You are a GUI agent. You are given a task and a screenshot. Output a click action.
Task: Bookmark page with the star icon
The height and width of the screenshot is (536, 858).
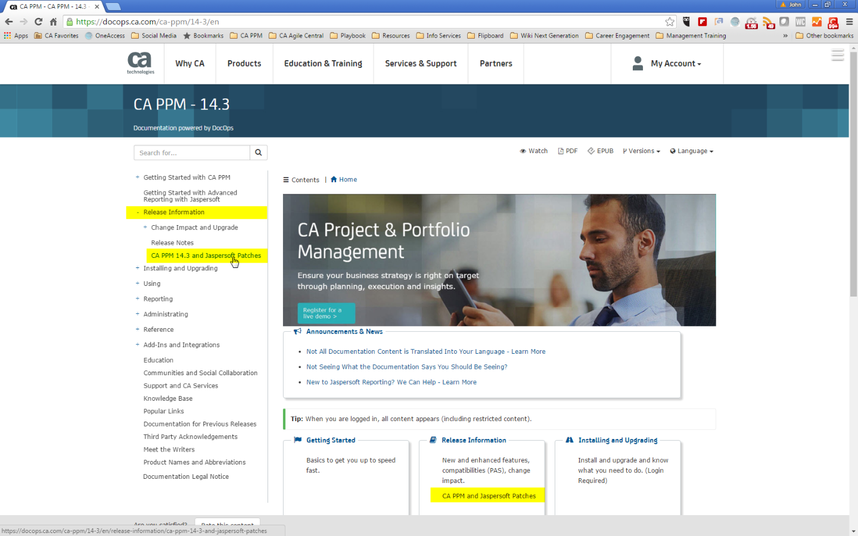coord(670,21)
